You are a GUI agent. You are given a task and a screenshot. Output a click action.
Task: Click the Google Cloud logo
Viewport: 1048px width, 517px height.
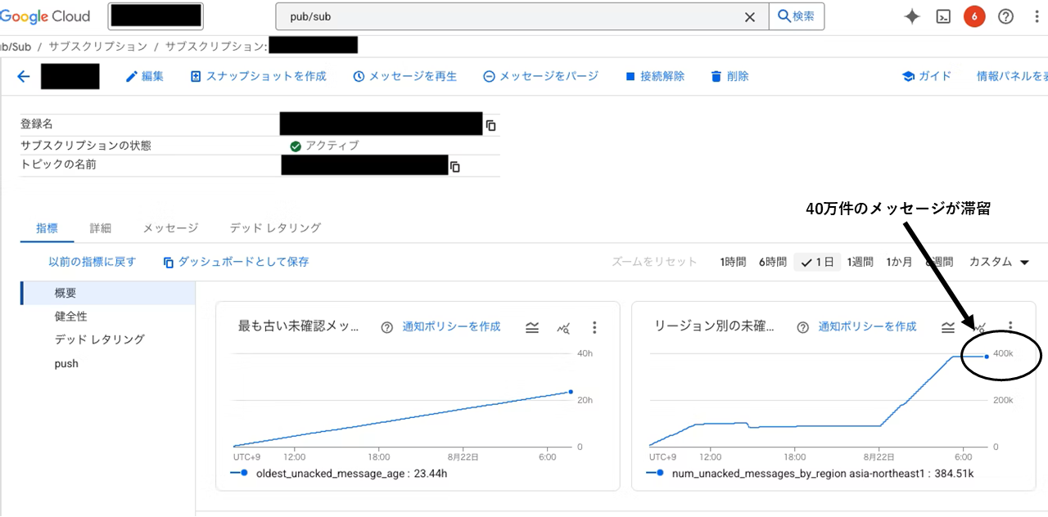pos(45,16)
